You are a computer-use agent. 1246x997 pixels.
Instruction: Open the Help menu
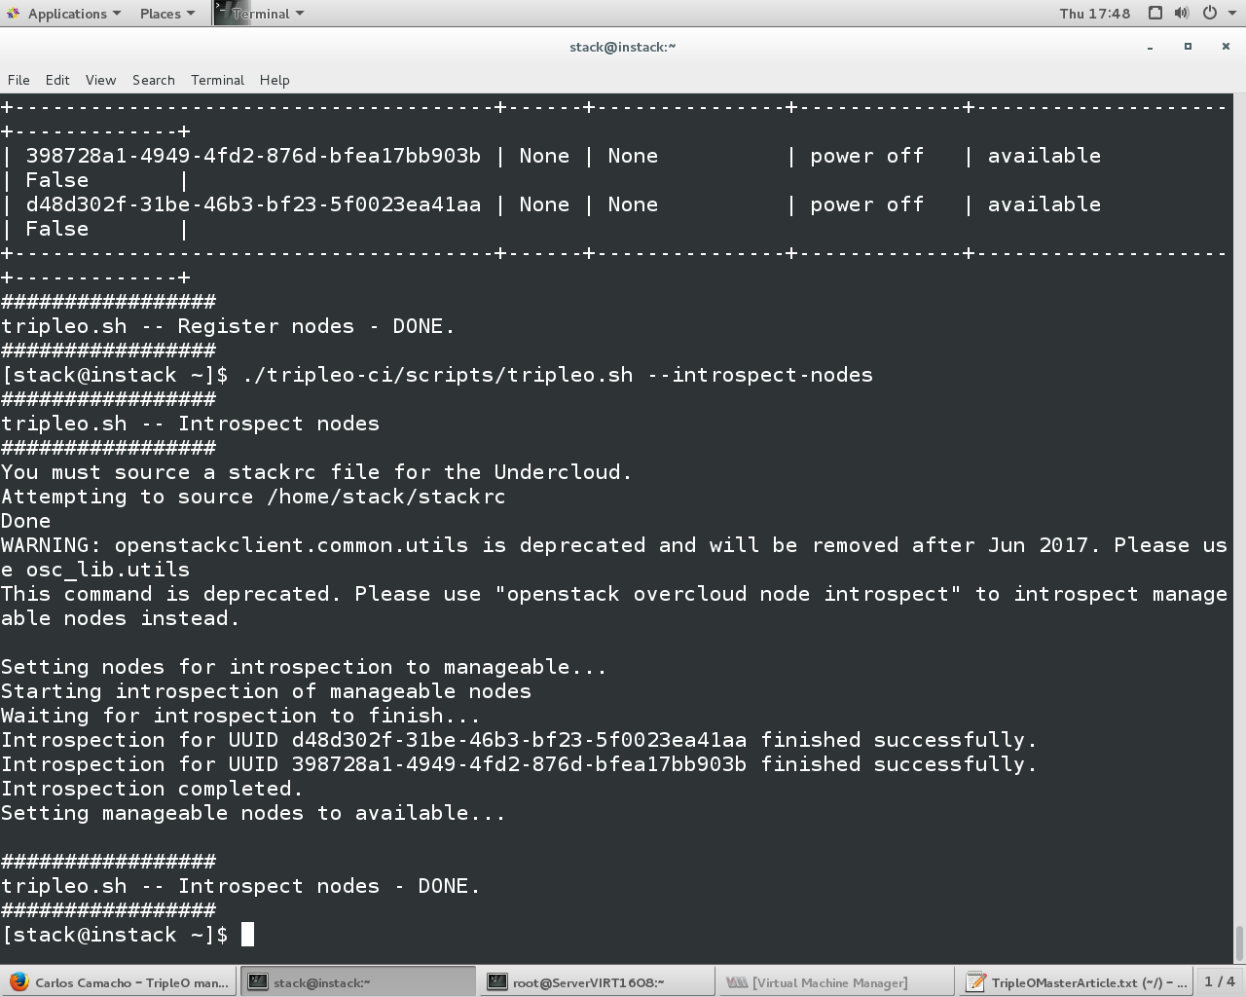point(274,80)
